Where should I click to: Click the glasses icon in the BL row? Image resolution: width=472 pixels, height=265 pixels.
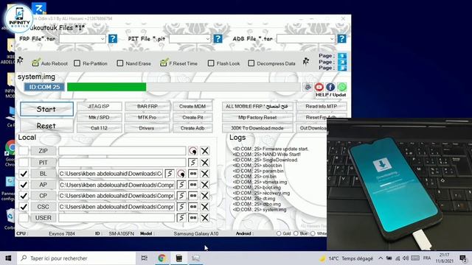point(193,174)
